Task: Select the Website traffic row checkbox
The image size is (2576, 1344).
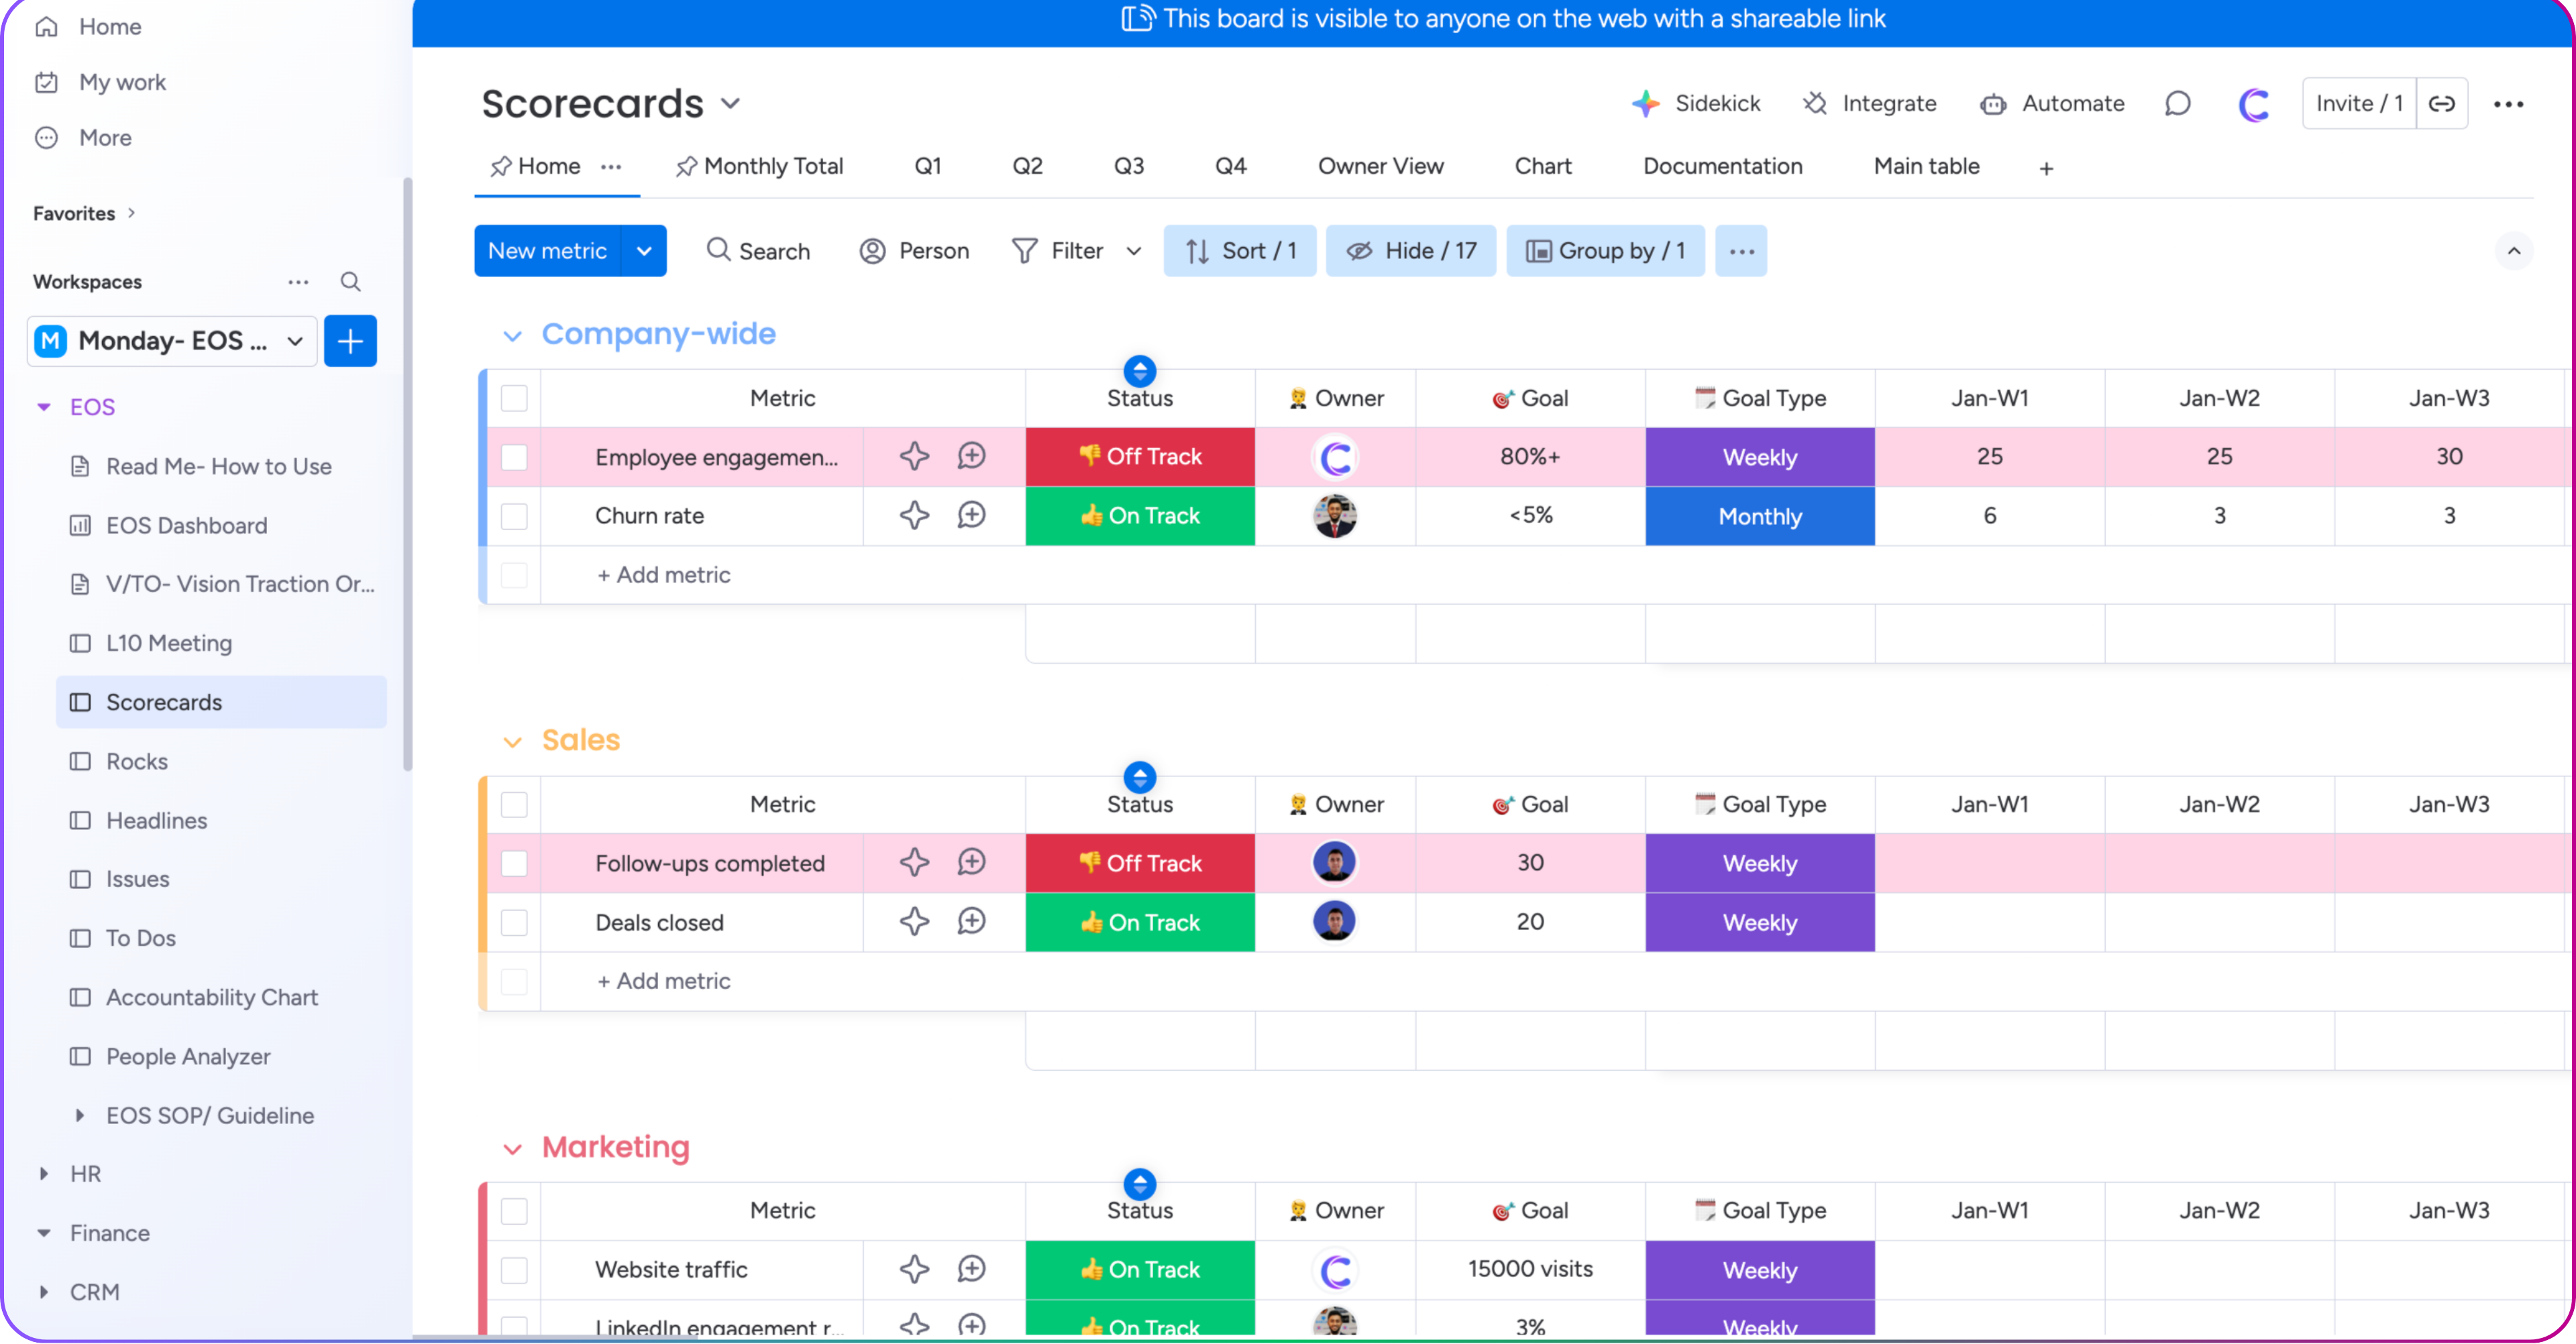Action: (514, 1270)
